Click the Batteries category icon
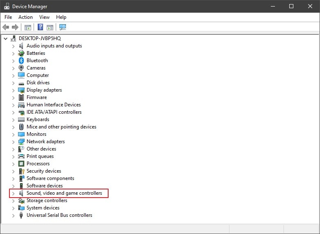The image size is (320, 234). [x=21, y=53]
